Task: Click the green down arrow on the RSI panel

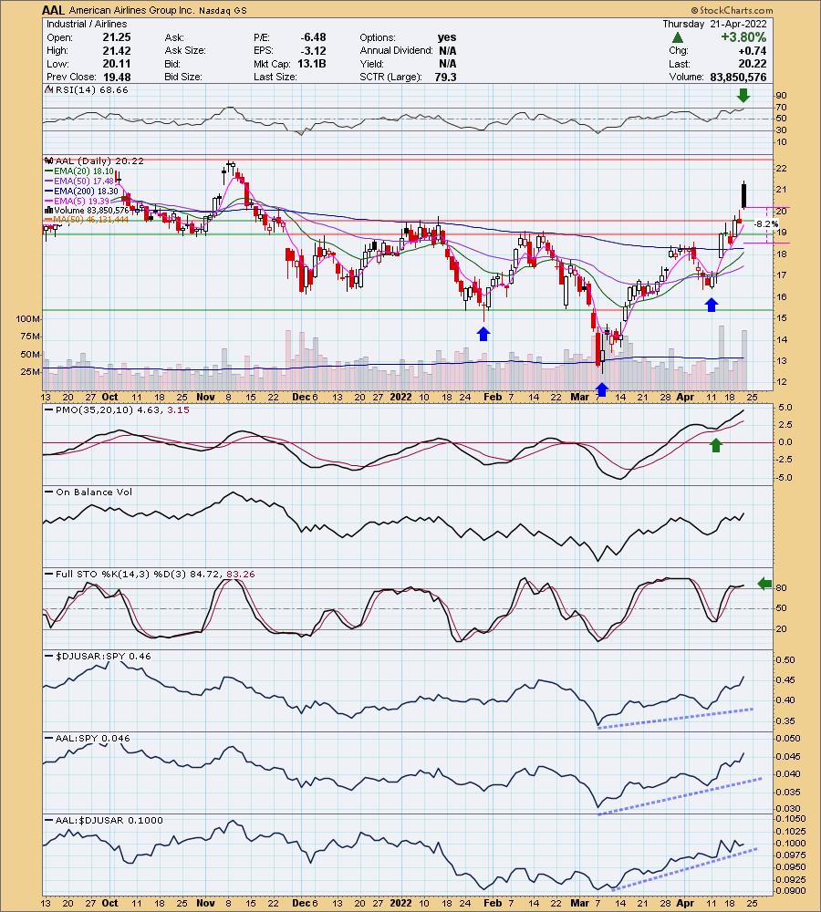Action: pos(743,96)
